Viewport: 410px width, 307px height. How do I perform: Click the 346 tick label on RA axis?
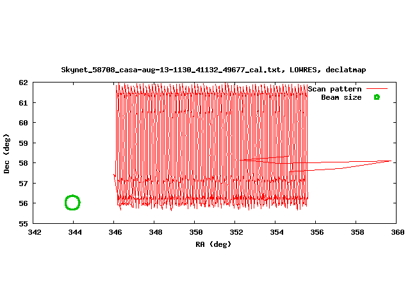coord(115,232)
